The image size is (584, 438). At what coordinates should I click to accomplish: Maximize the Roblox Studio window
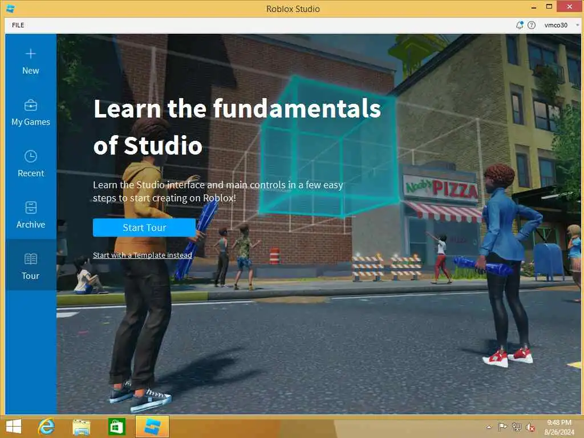click(x=549, y=7)
